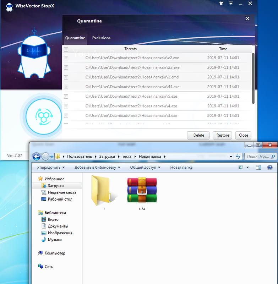Check the box for 44.exe threat
The width and height of the screenshot is (278, 284).
tap(66, 87)
